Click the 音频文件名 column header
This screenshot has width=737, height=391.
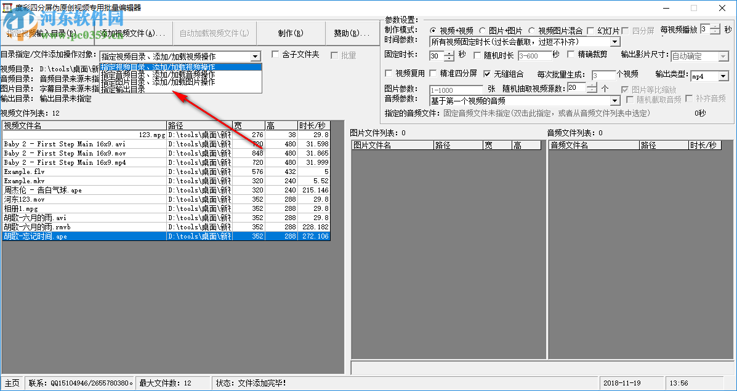tap(594, 146)
